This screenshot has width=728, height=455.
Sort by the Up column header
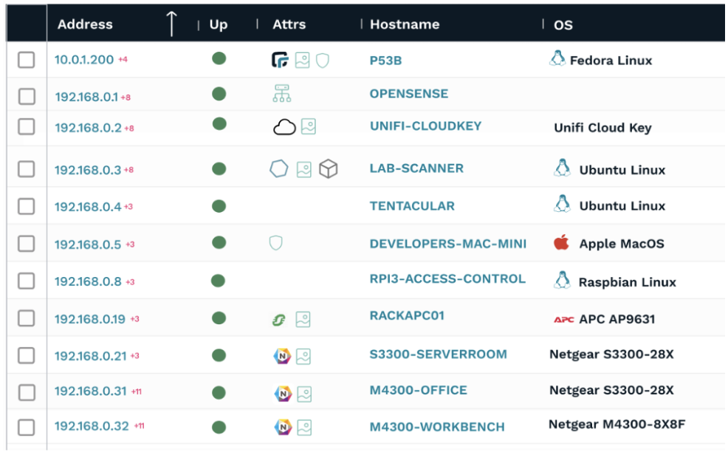tap(219, 24)
